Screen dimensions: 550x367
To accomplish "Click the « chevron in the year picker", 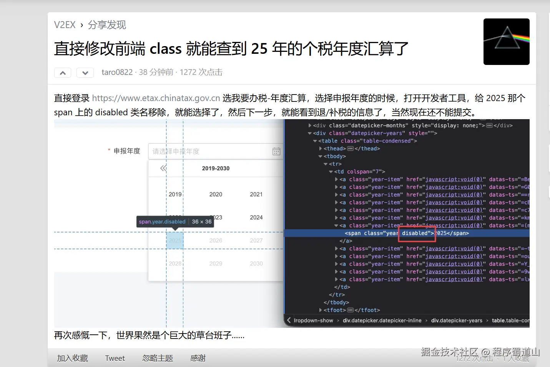I will [x=163, y=168].
